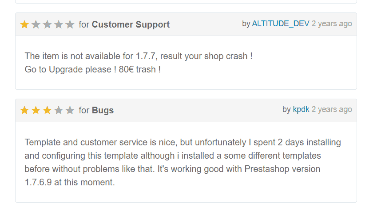The width and height of the screenshot is (385, 204).
Task: Open ALTITUDE_DEV user profile link
Action: pyautogui.click(x=280, y=24)
